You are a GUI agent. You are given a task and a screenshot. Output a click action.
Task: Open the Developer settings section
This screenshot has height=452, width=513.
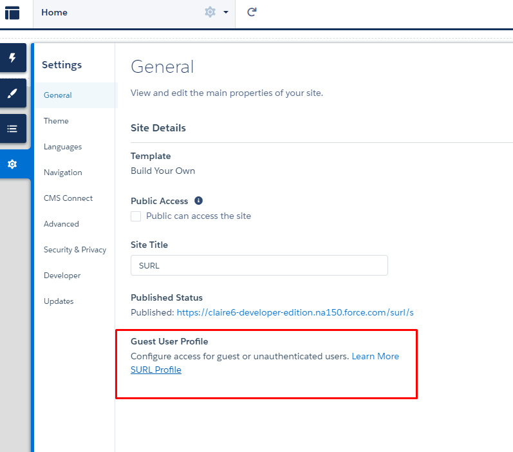tap(62, 276)
